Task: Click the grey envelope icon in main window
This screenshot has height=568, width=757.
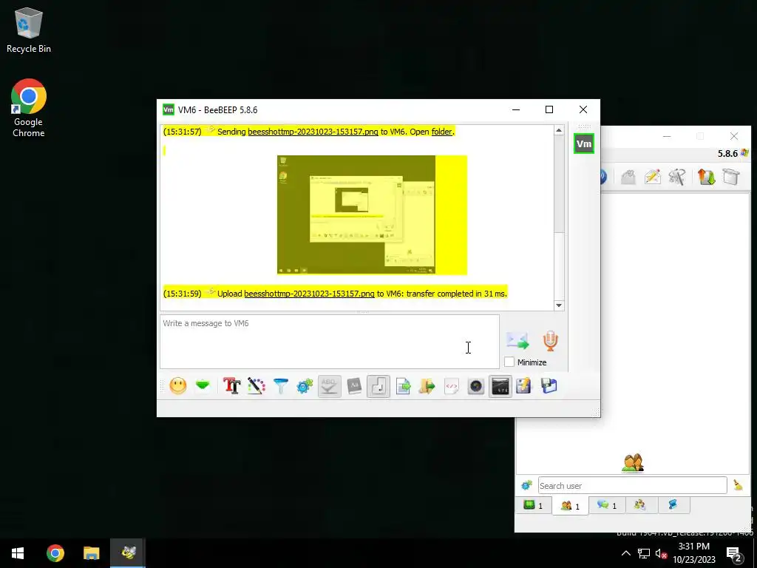Action: 628,177
